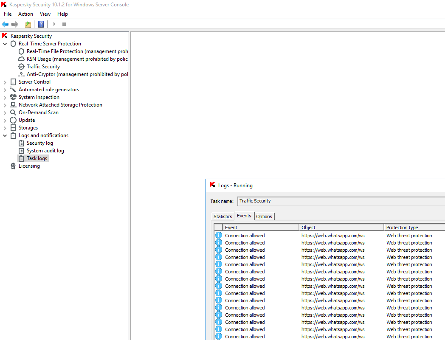Click the Network Attached Storage Protection icon

tap(13, 105)
